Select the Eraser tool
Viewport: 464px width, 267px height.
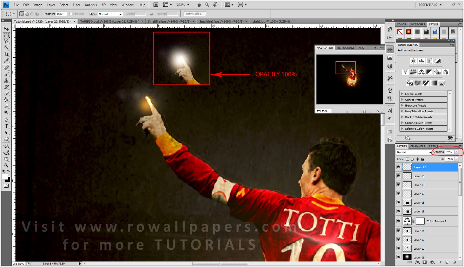[x=6, y=94]
